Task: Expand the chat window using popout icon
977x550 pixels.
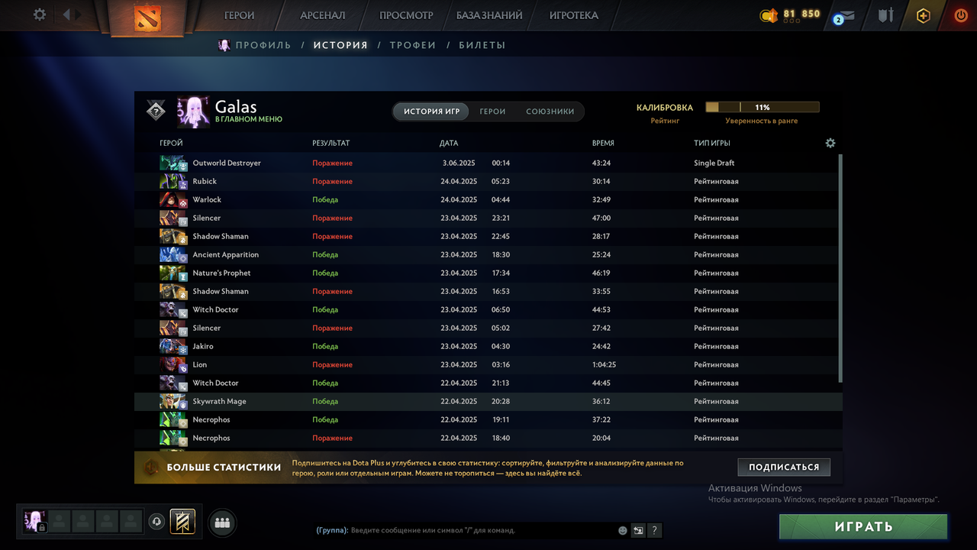Action: (638, 530)
